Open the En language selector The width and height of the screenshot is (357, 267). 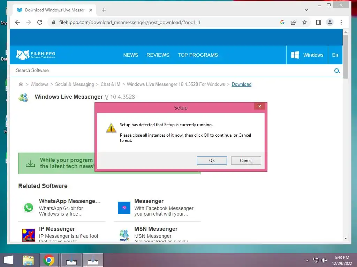click(335, 55)
